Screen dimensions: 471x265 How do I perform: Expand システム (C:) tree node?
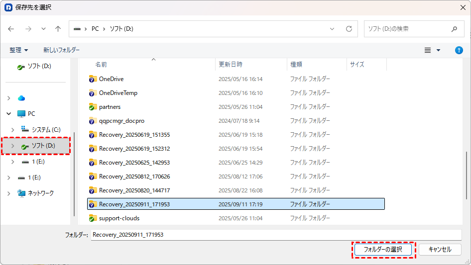point(12,130)
